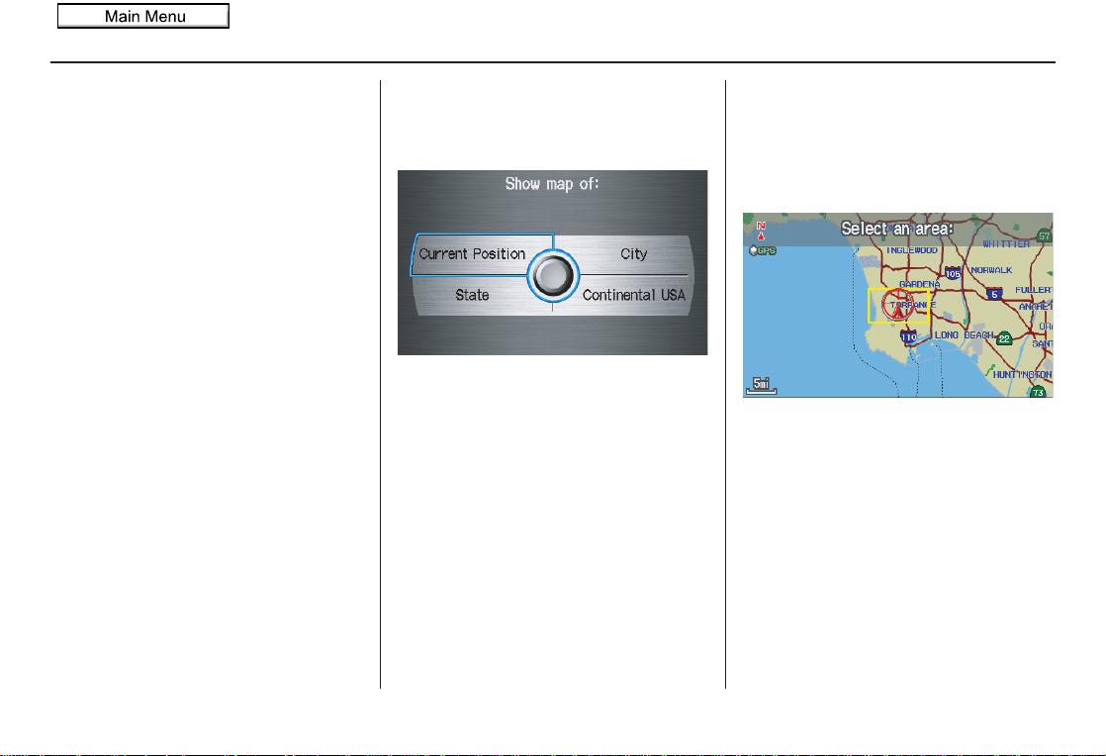The width and height of the screenshot is (1106, 756).
Task: Click the INGLEWOOD map label
Action: coord(912,250)
